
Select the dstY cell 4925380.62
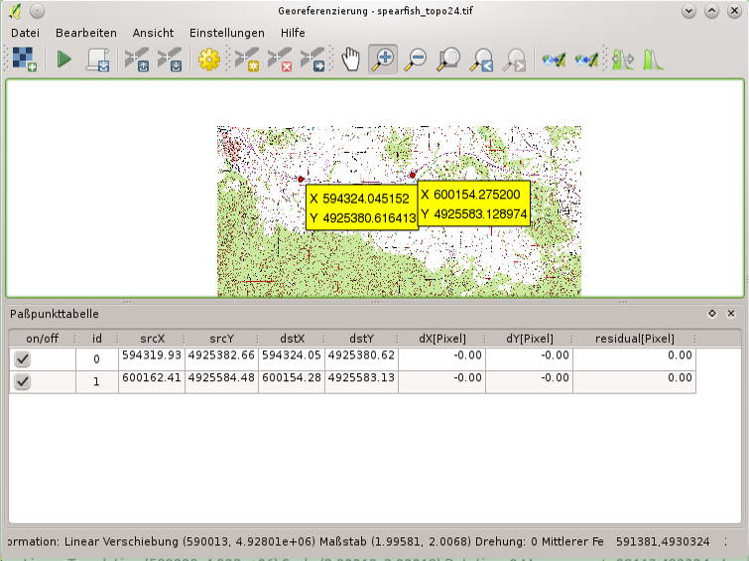[361, 359]
